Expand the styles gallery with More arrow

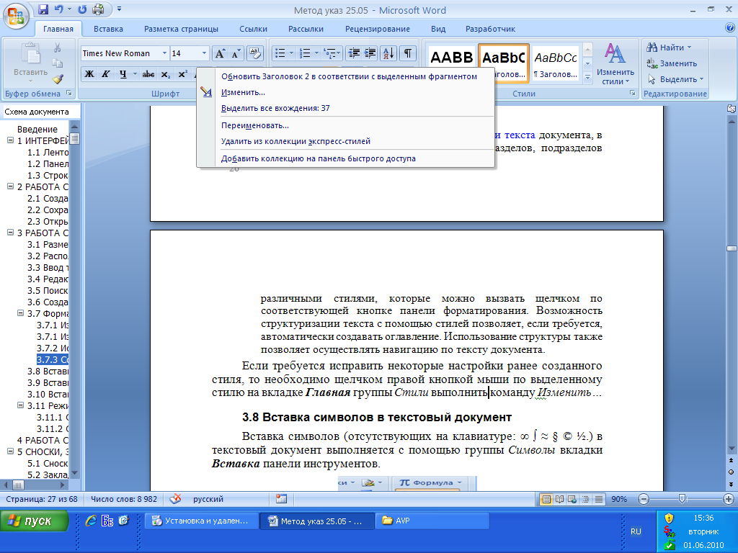[587, 78]
